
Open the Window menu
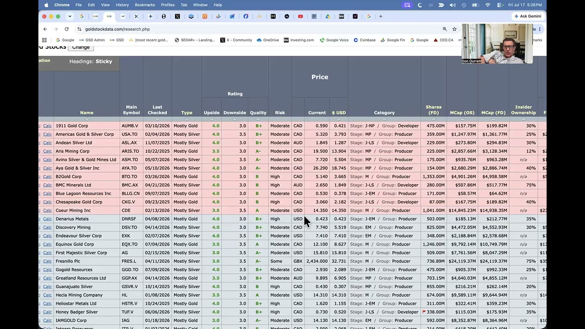point(200,5)
